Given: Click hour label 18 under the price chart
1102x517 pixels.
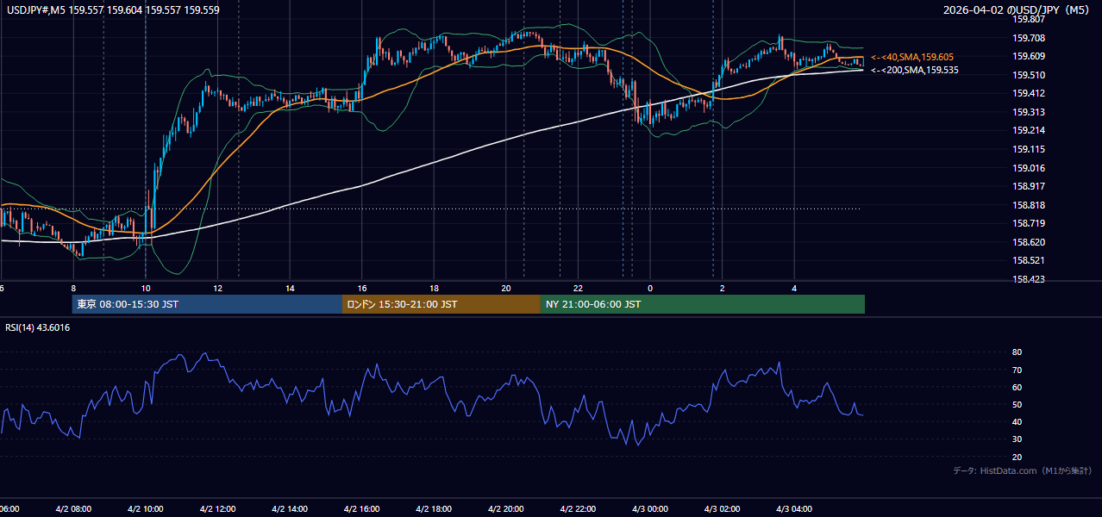Looking at the screenshot, I should pos(435,288).
